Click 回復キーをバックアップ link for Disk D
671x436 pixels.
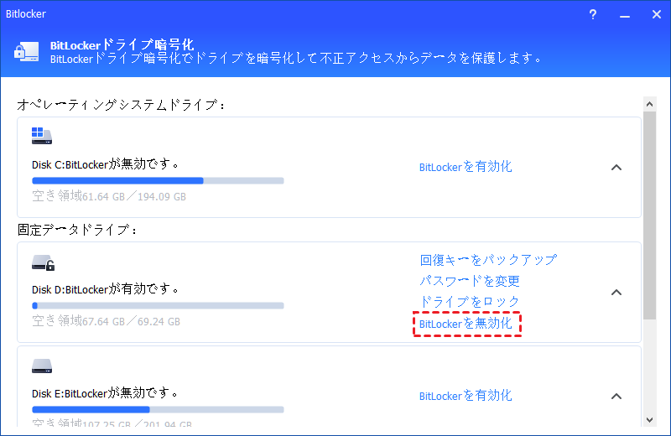(x=488, y=260)
